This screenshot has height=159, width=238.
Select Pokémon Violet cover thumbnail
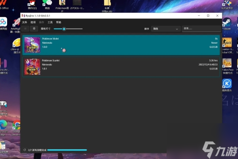coord(33,45)
